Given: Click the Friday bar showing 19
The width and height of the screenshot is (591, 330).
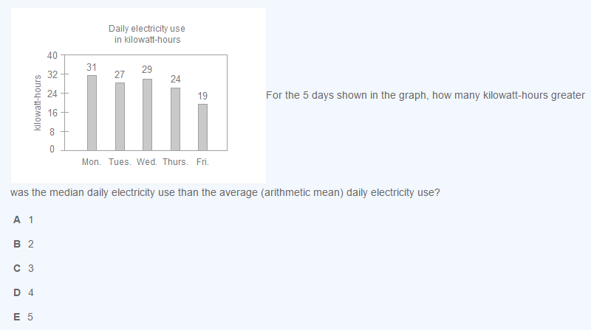Looking at the screenshot, I should (202, 127).
